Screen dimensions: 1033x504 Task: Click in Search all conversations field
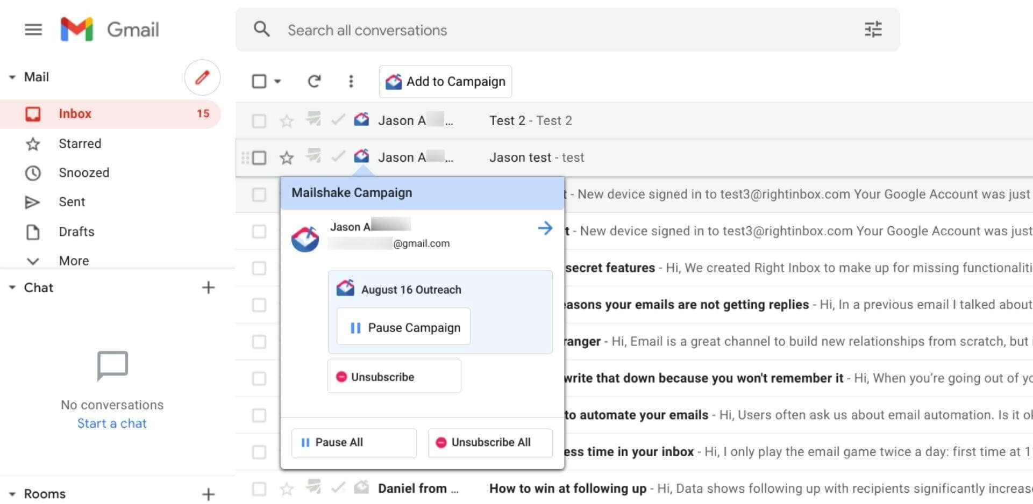pos(567,30)
